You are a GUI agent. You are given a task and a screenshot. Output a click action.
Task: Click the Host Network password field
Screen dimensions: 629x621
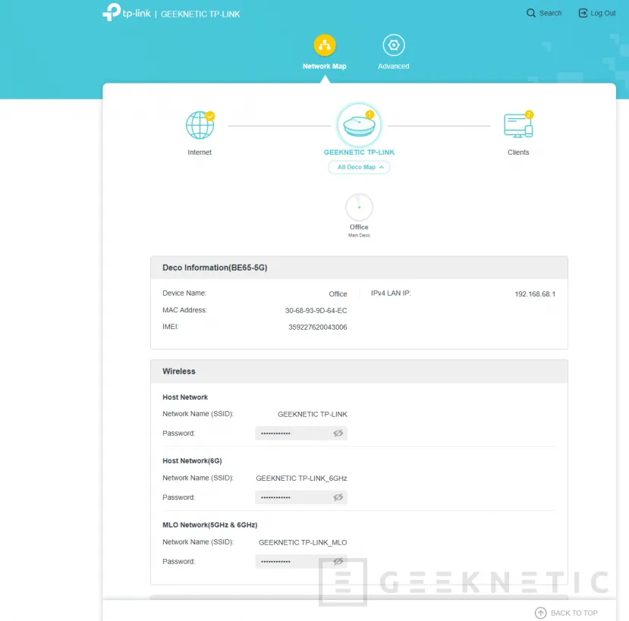301,434
